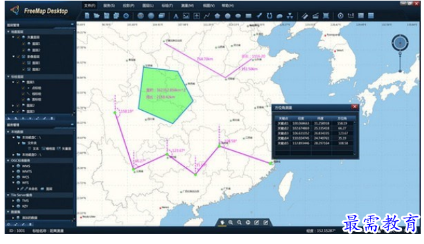Open the File (F) menu
The width and height of the screenshot is (424, 244).
(90, 5)
